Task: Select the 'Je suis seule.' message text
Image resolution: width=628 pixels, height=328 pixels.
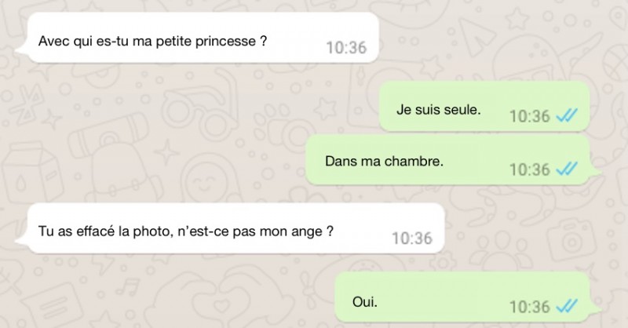Action: pyautogui.click(x=439, y=109)
